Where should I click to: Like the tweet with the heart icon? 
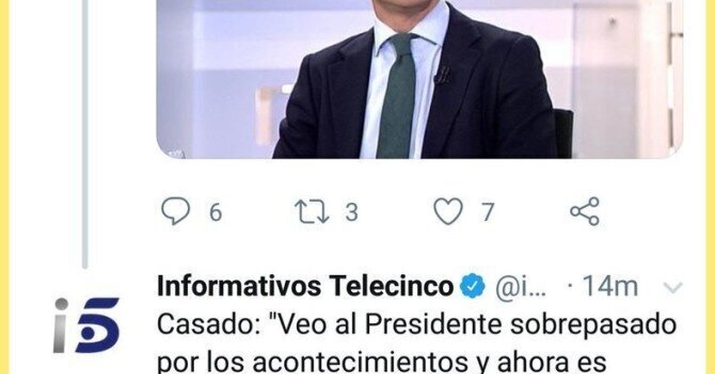[x=448, y=212]
